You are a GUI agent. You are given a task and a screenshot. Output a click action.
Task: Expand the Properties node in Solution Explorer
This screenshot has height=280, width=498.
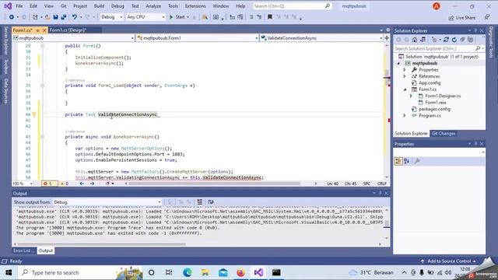pyautogui.click(x=405, y=69)
